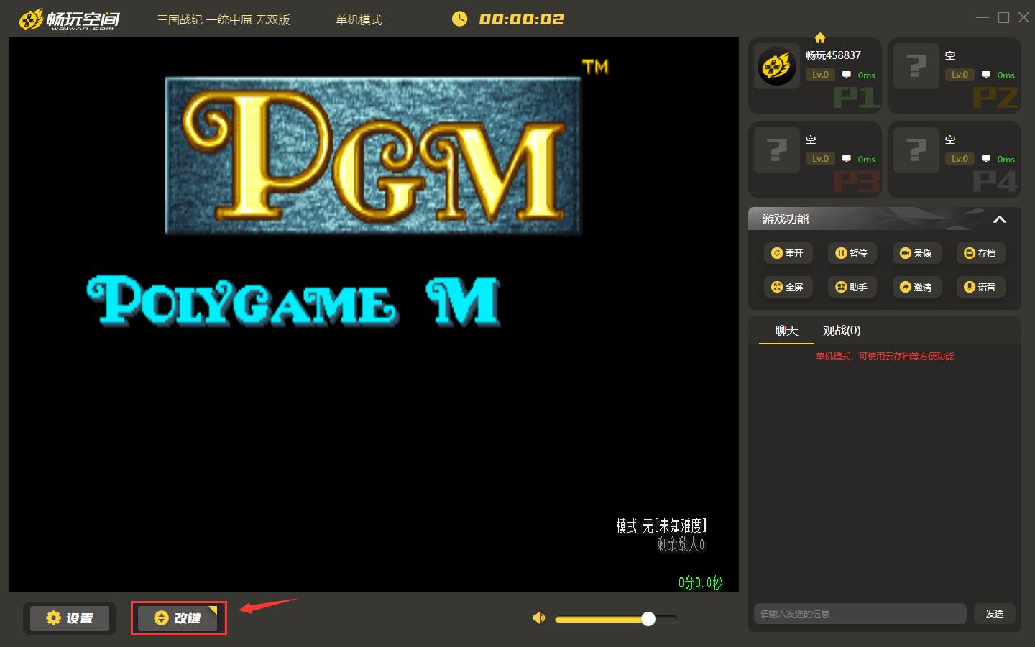Image resolution: width=1035 pixels, height=647 pixels.
Task: Maximize the window
Action: (1003, 17)
